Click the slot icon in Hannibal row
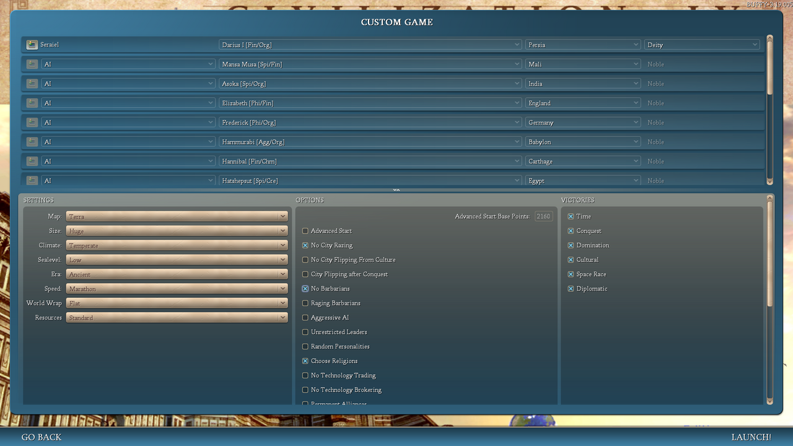The height and width of the screenshot is (446, 793). click(32, 161)
